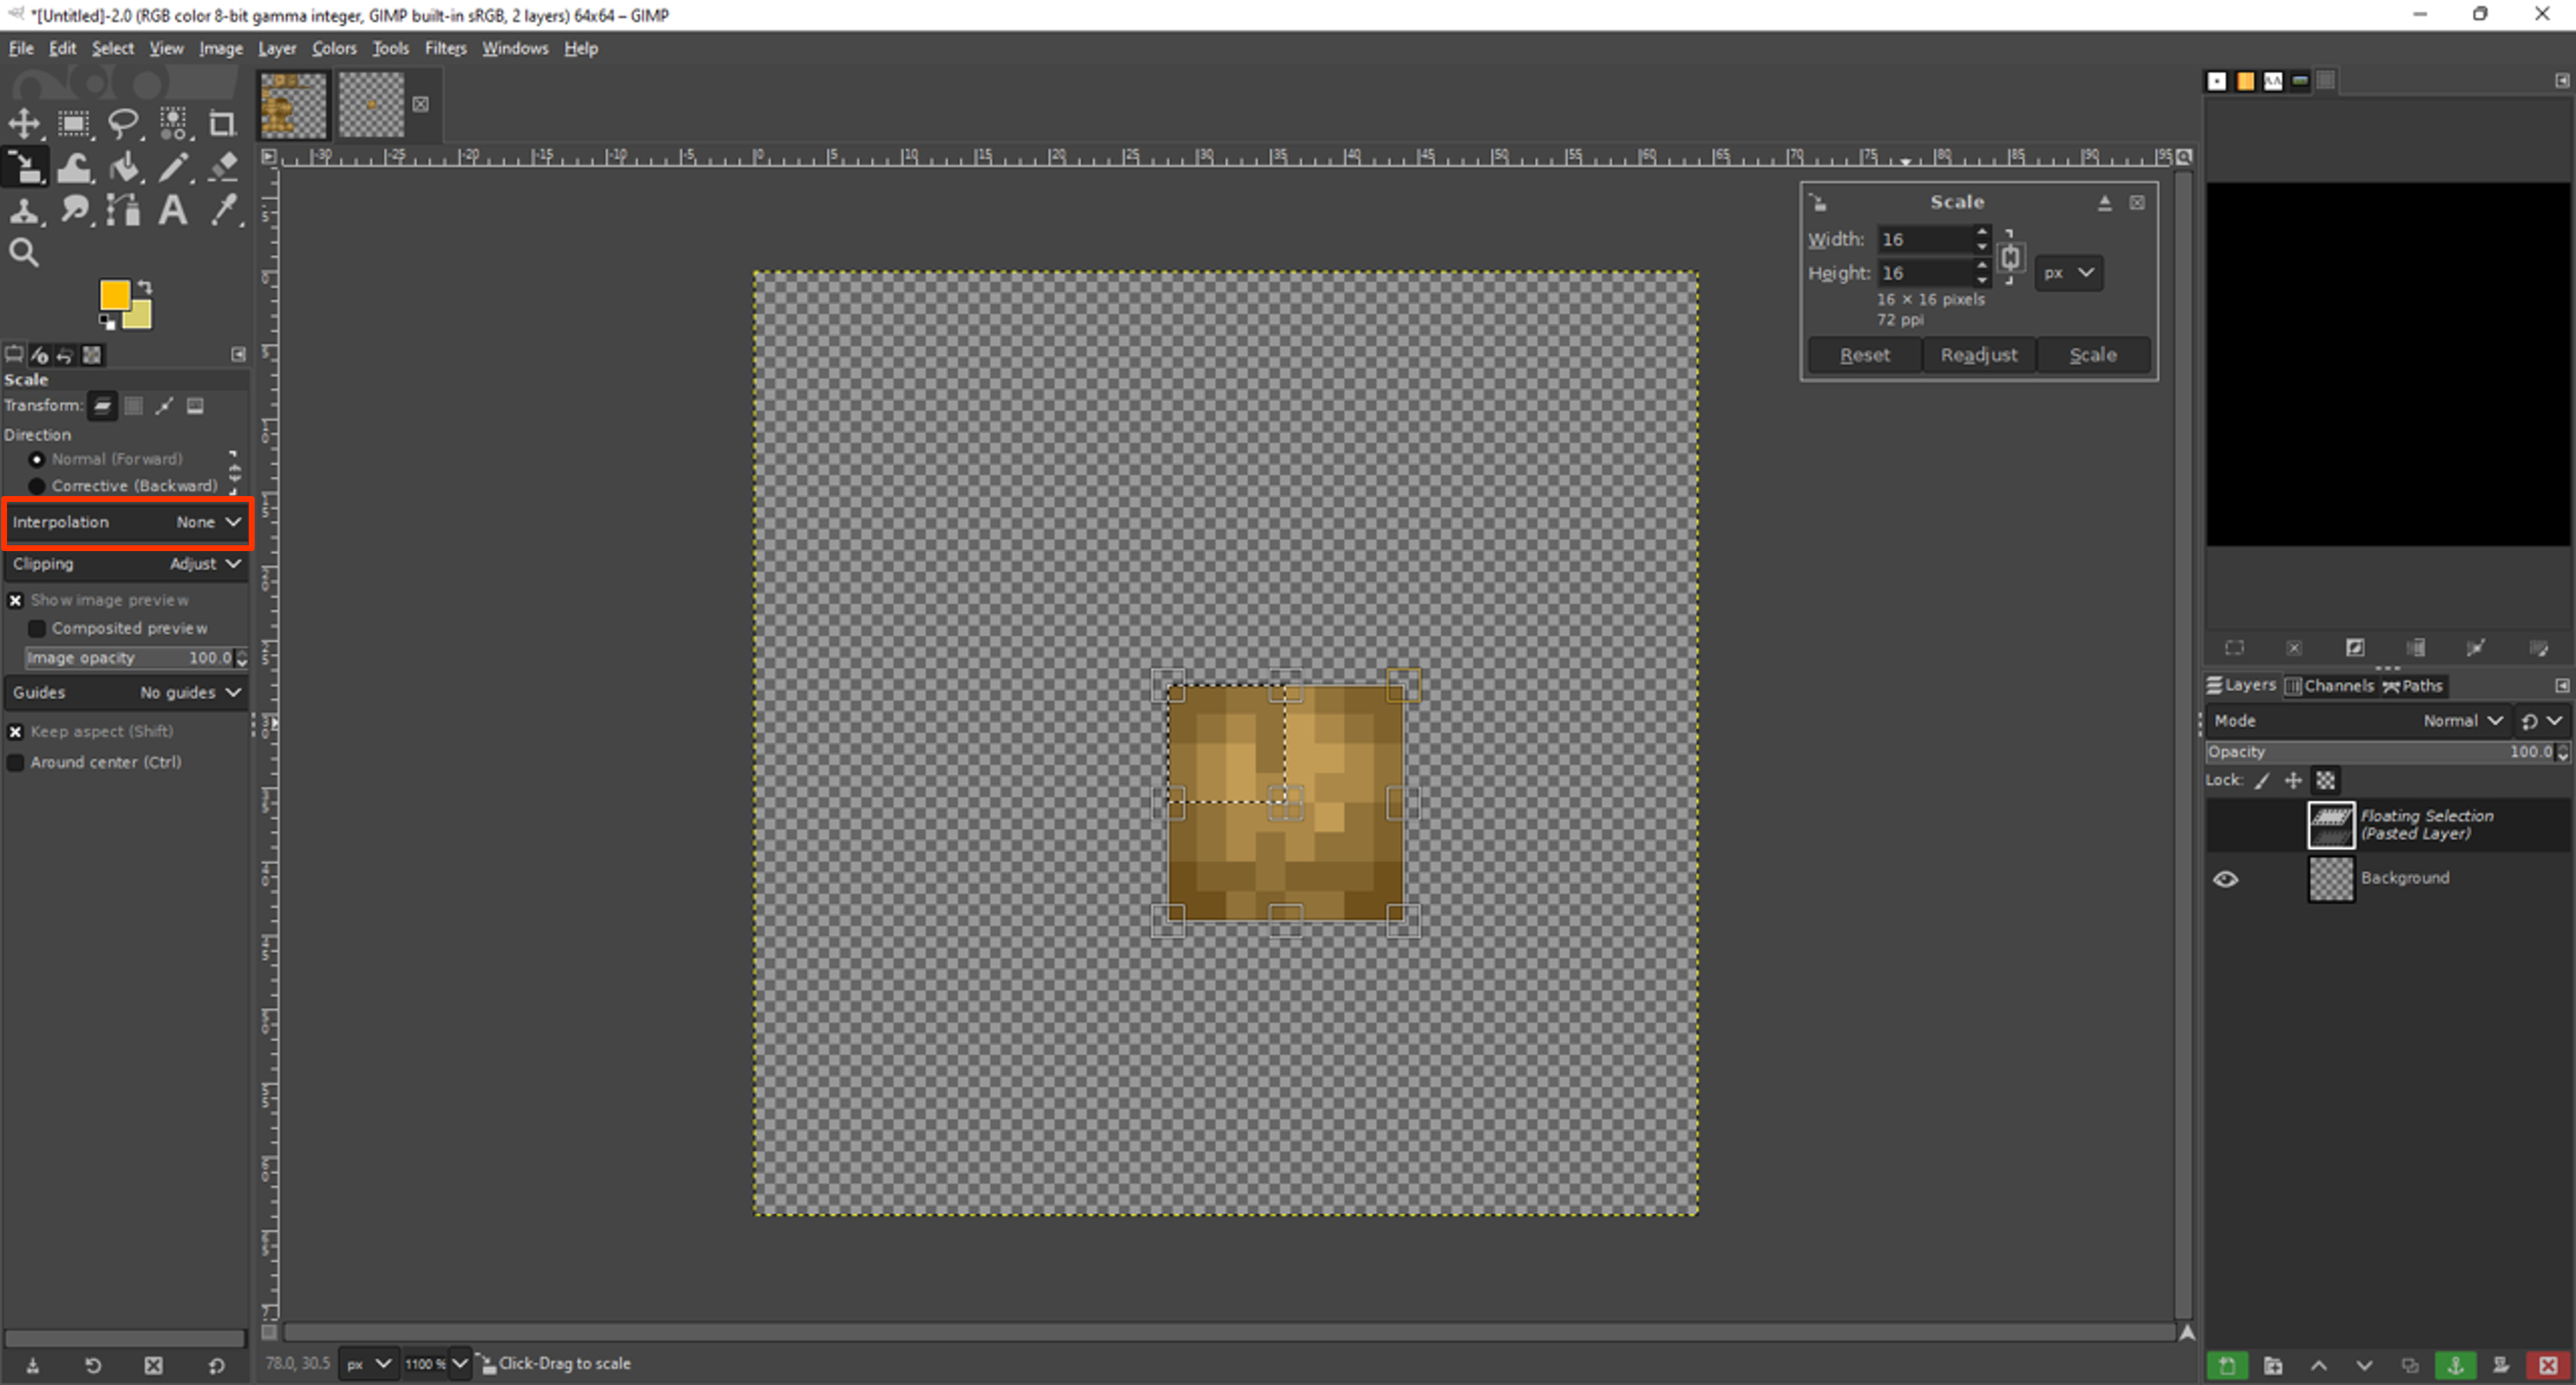Select the Eraser tool
This screenshot has height=1385, width=2576.
click(224, 167)
